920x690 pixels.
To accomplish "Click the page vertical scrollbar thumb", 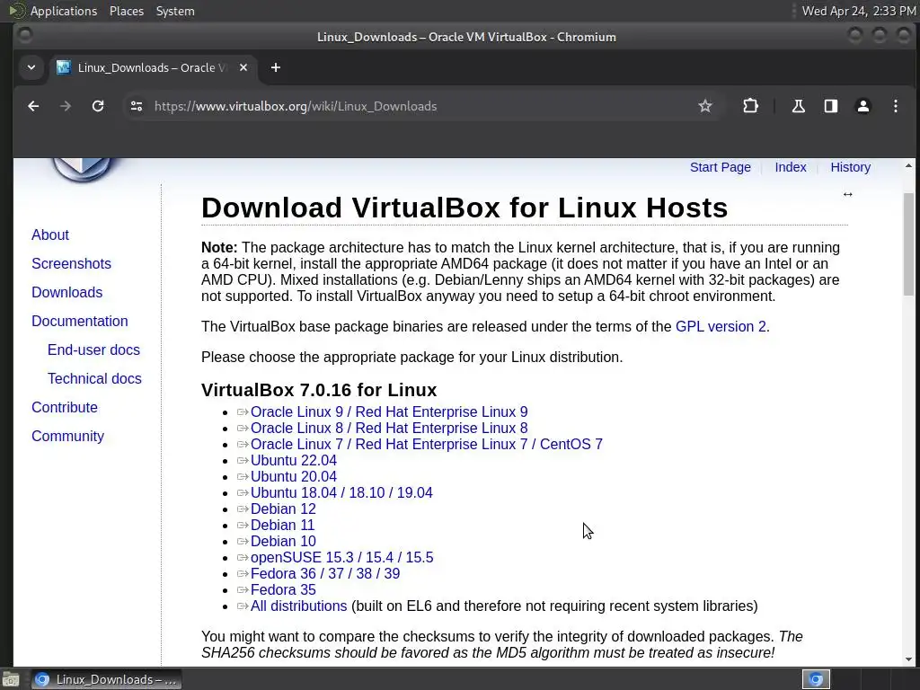I will (x=908, y=244).
